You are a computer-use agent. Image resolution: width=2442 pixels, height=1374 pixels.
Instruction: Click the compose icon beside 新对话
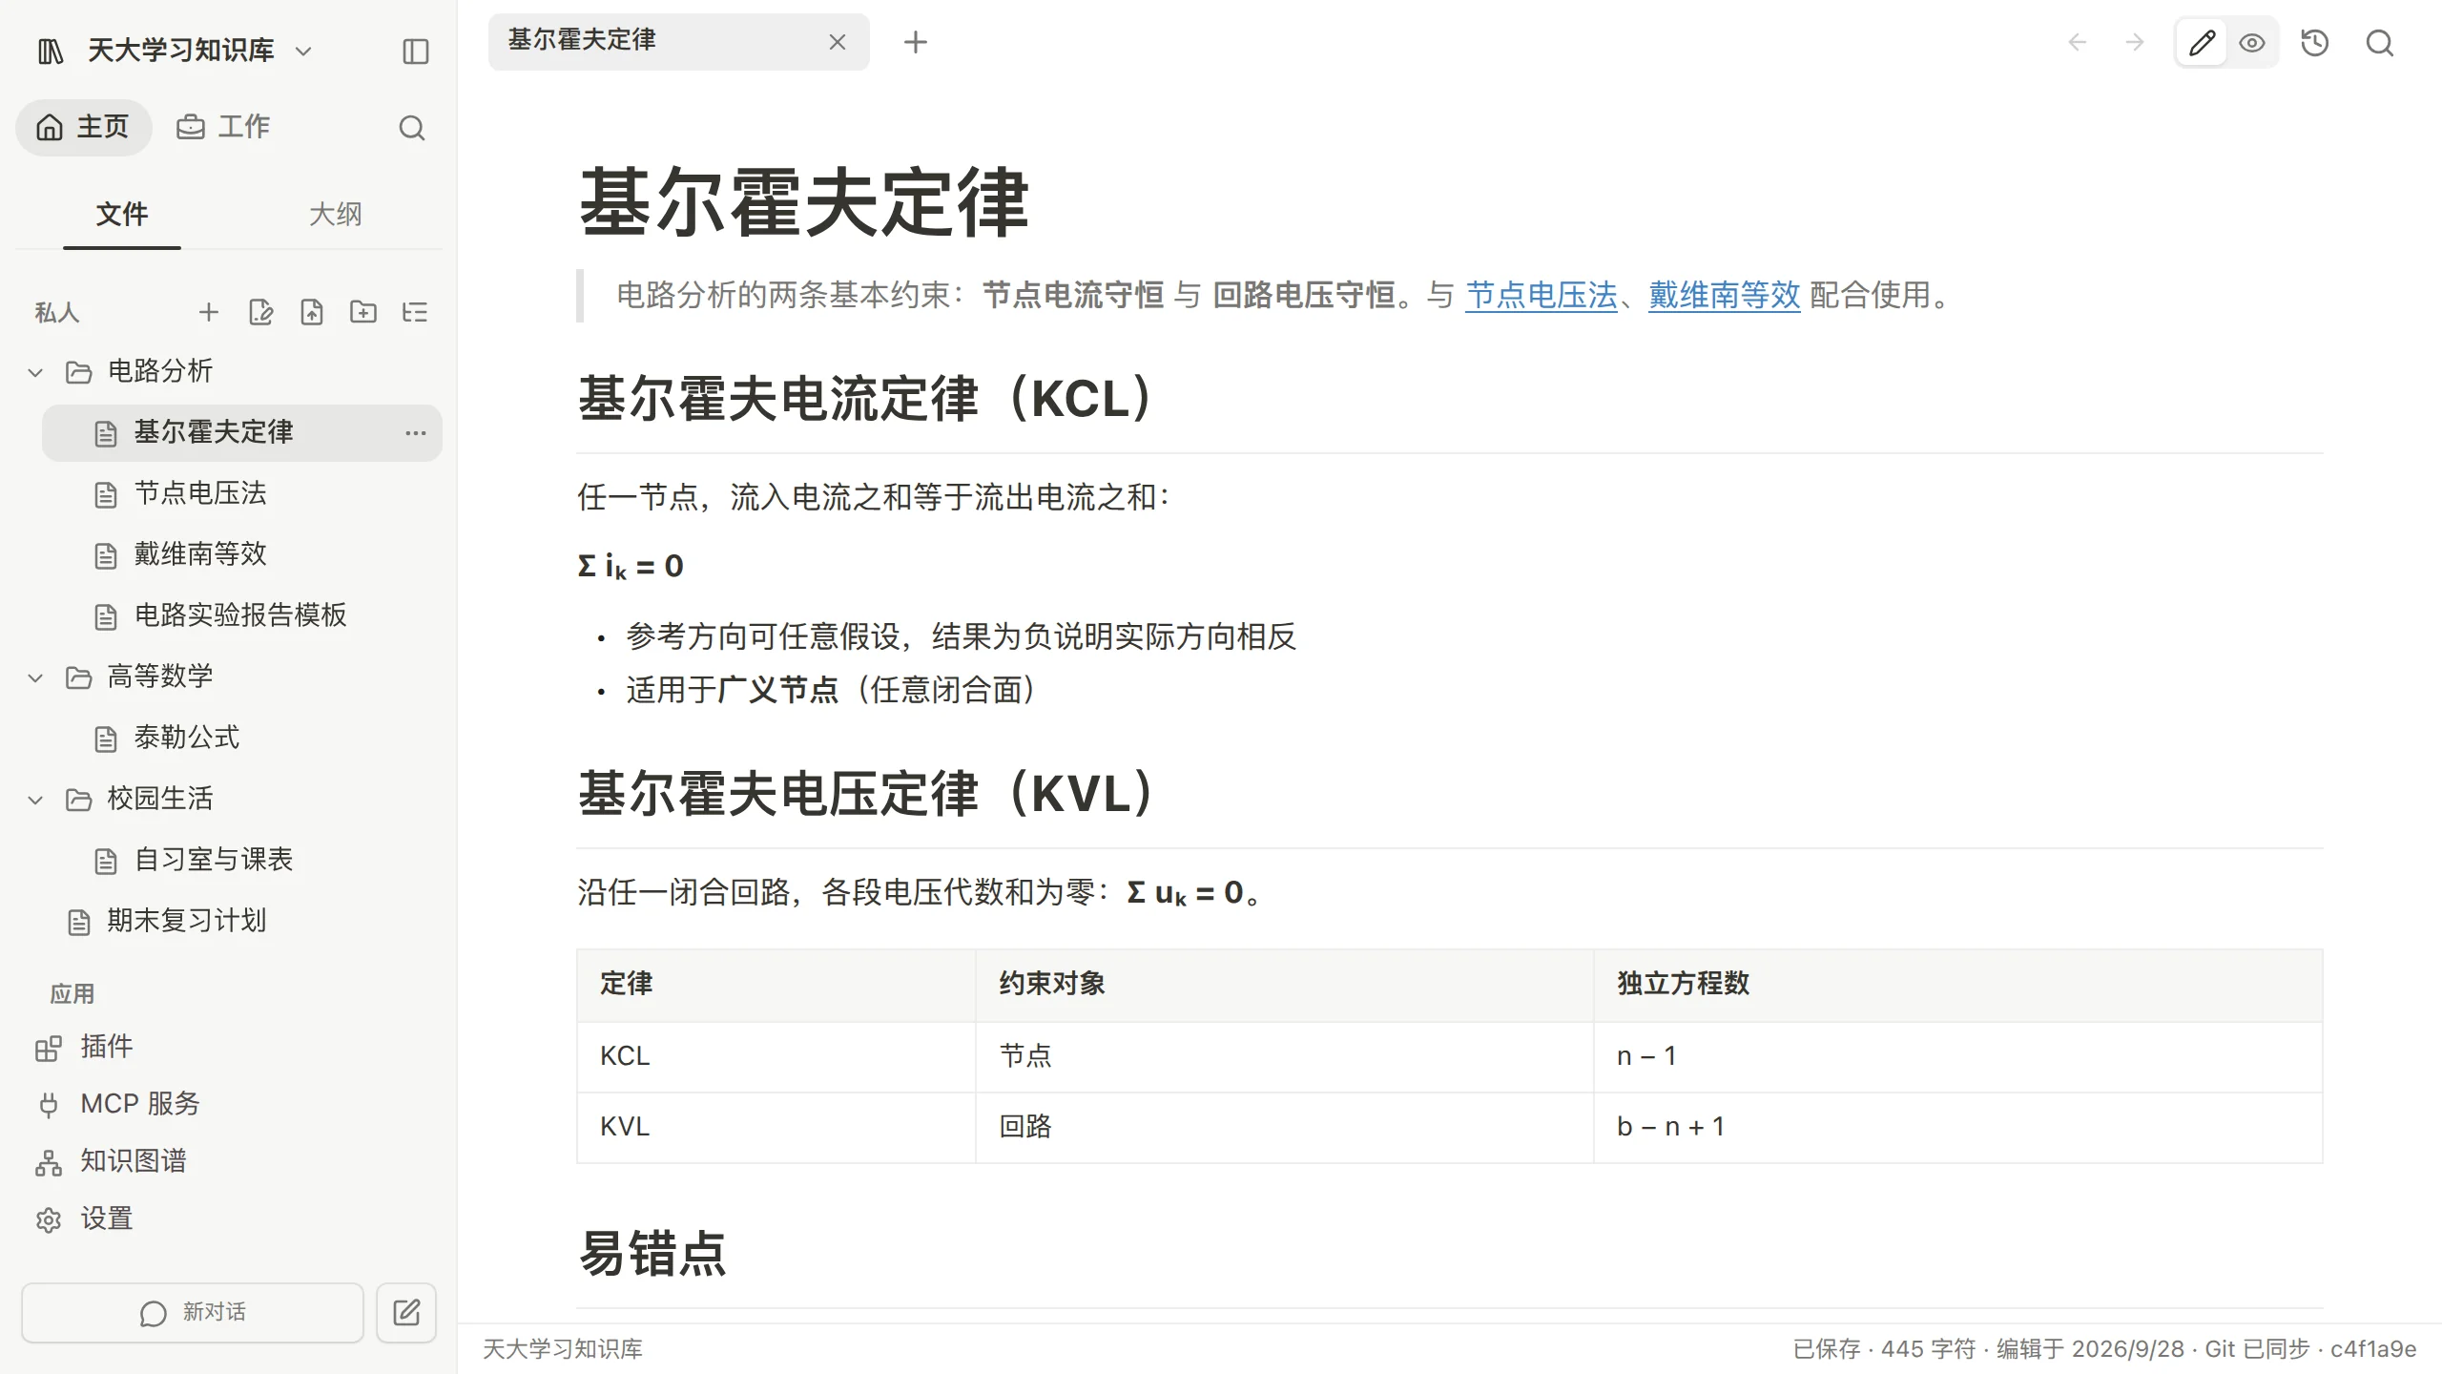[406, 1313]
